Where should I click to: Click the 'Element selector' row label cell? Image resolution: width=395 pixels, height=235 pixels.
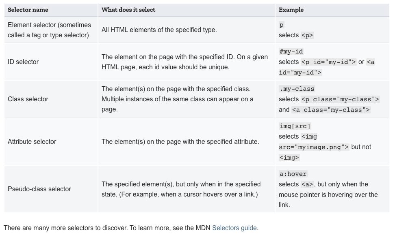[49, 30]
